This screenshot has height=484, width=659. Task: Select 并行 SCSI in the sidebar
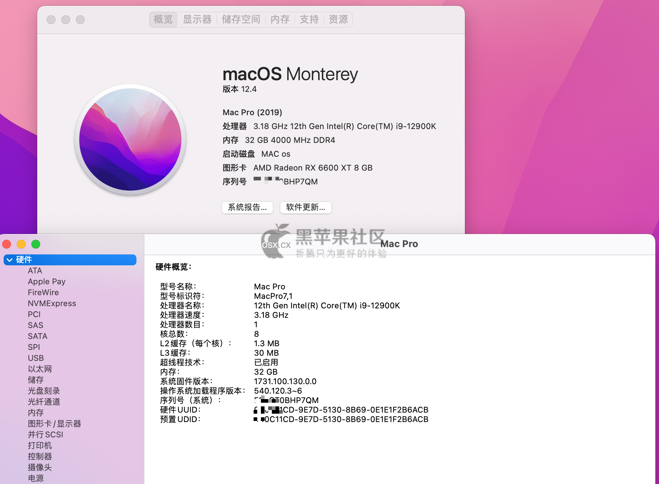click(46, 435)
